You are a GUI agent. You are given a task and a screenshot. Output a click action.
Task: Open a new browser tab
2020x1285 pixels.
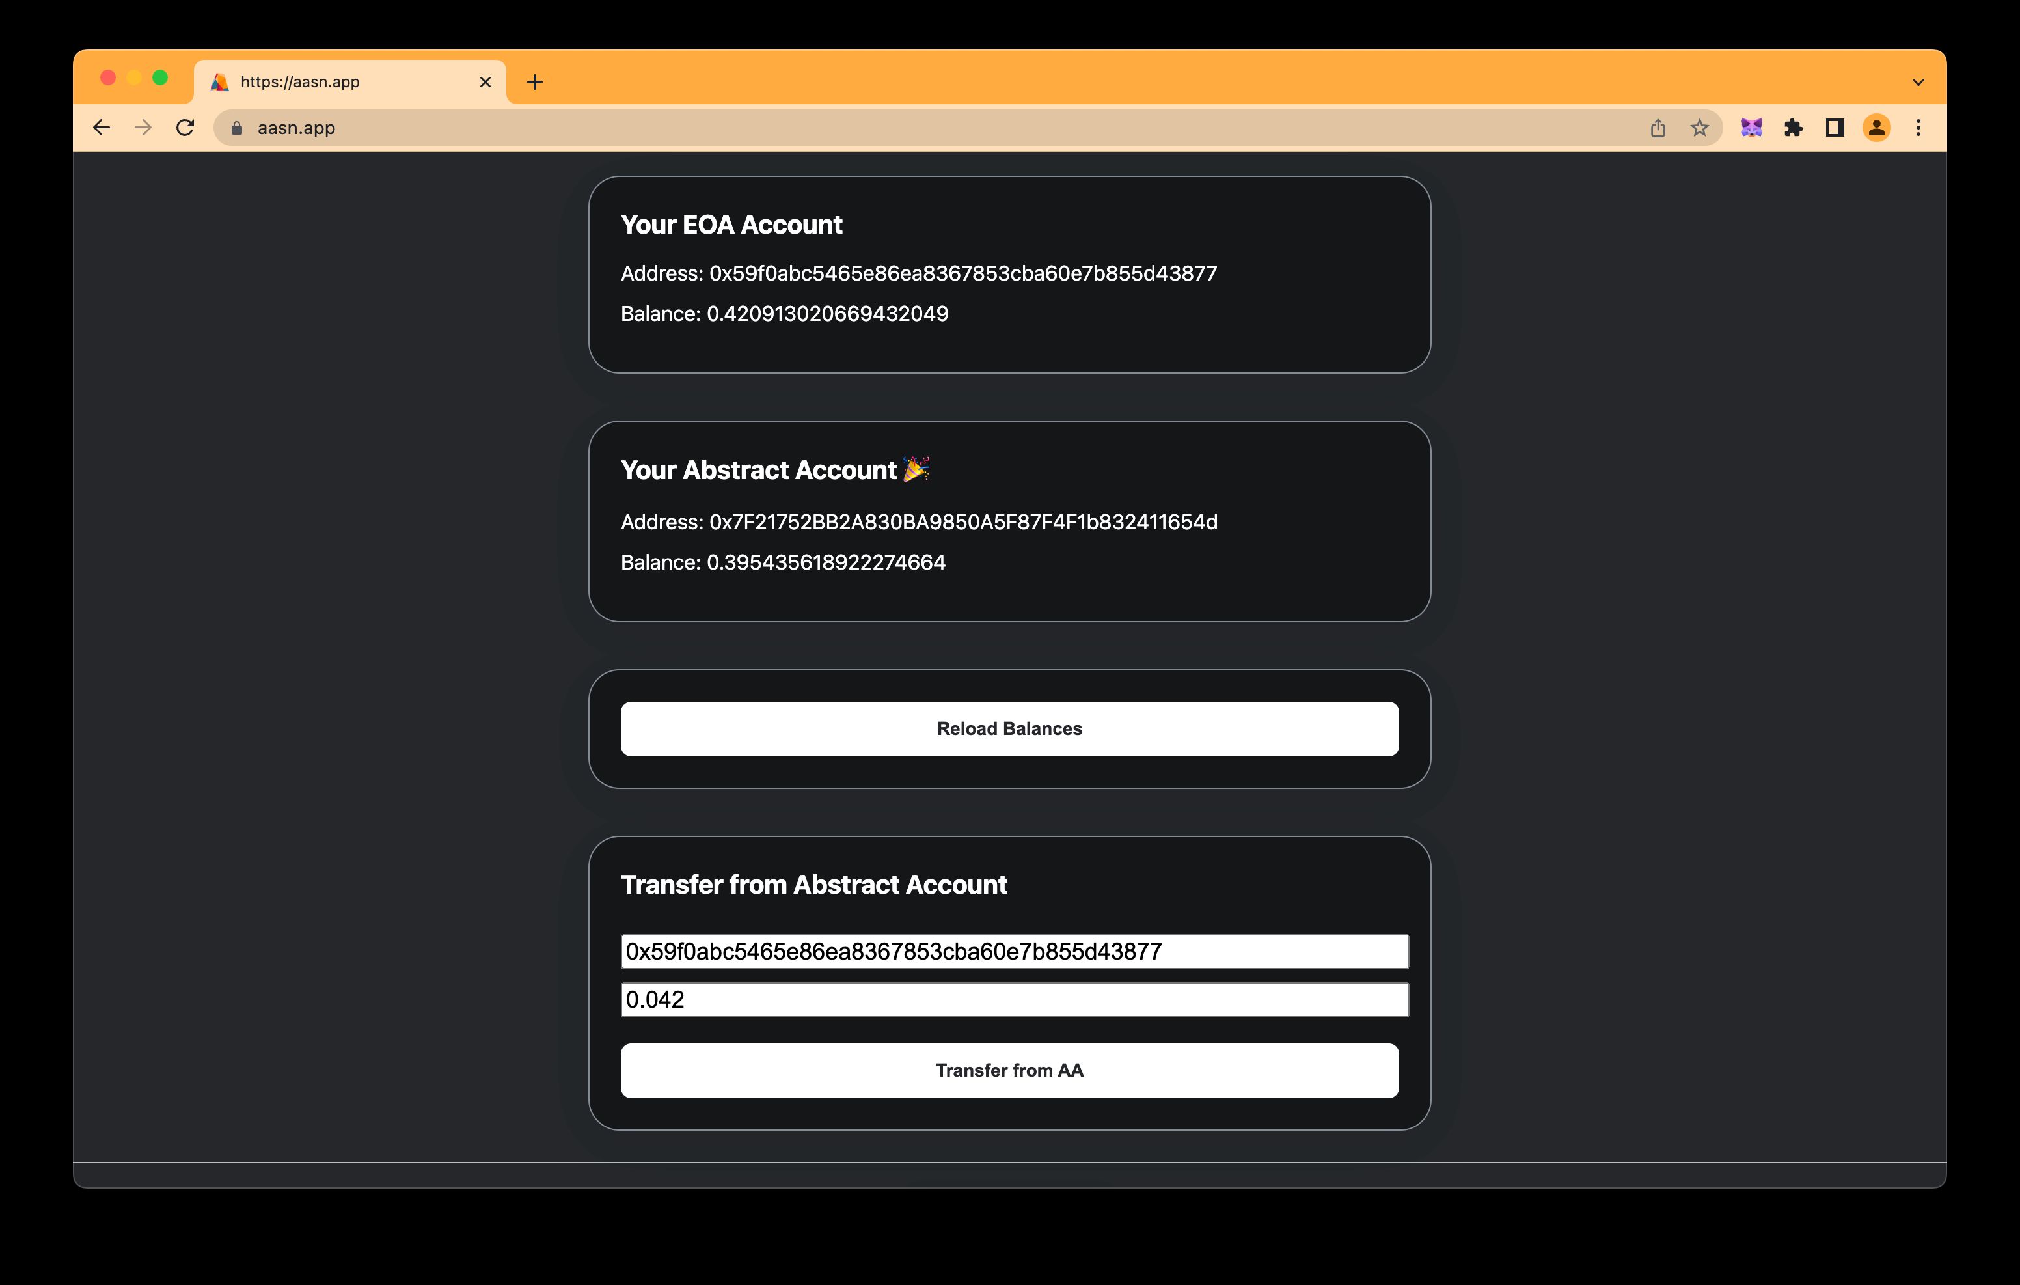coord(535,81)
